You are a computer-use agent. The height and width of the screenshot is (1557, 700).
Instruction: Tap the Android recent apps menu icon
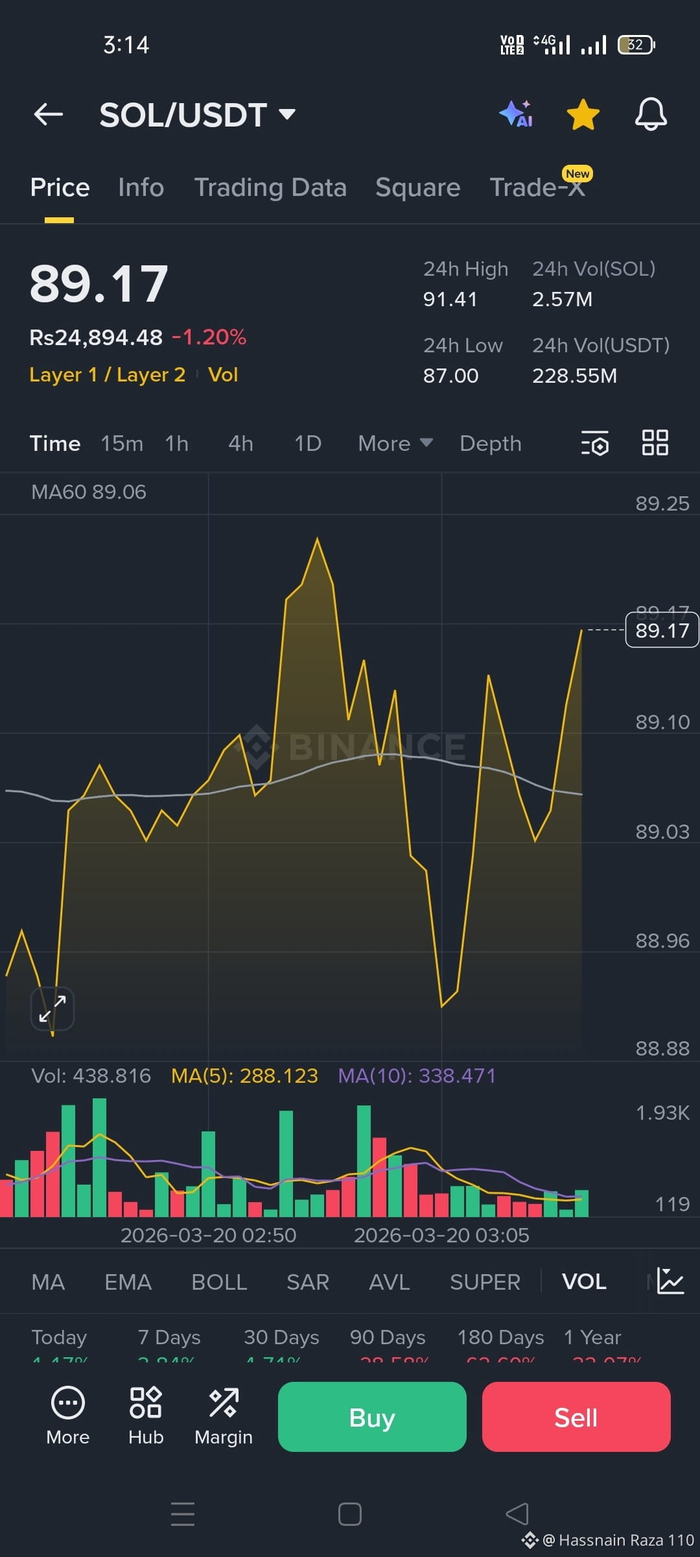tap(183, 1514)
